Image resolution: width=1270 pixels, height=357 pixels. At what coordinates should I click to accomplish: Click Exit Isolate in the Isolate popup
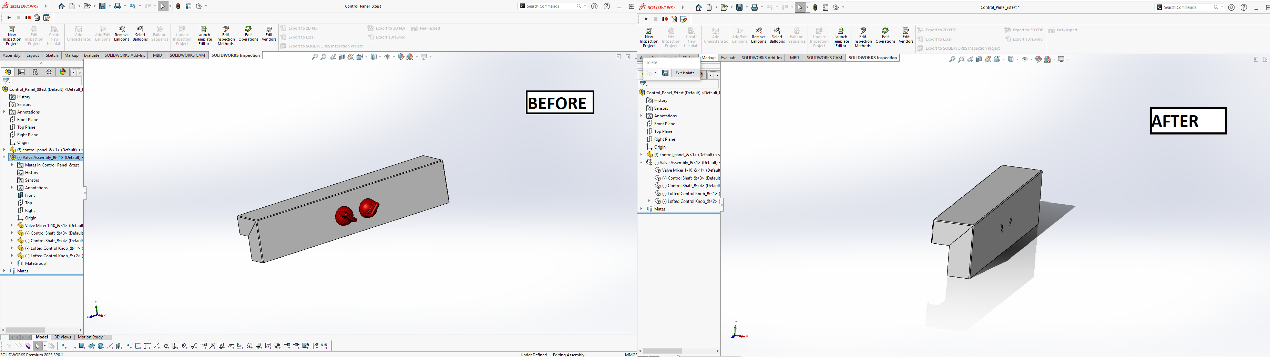coord(685,73)
